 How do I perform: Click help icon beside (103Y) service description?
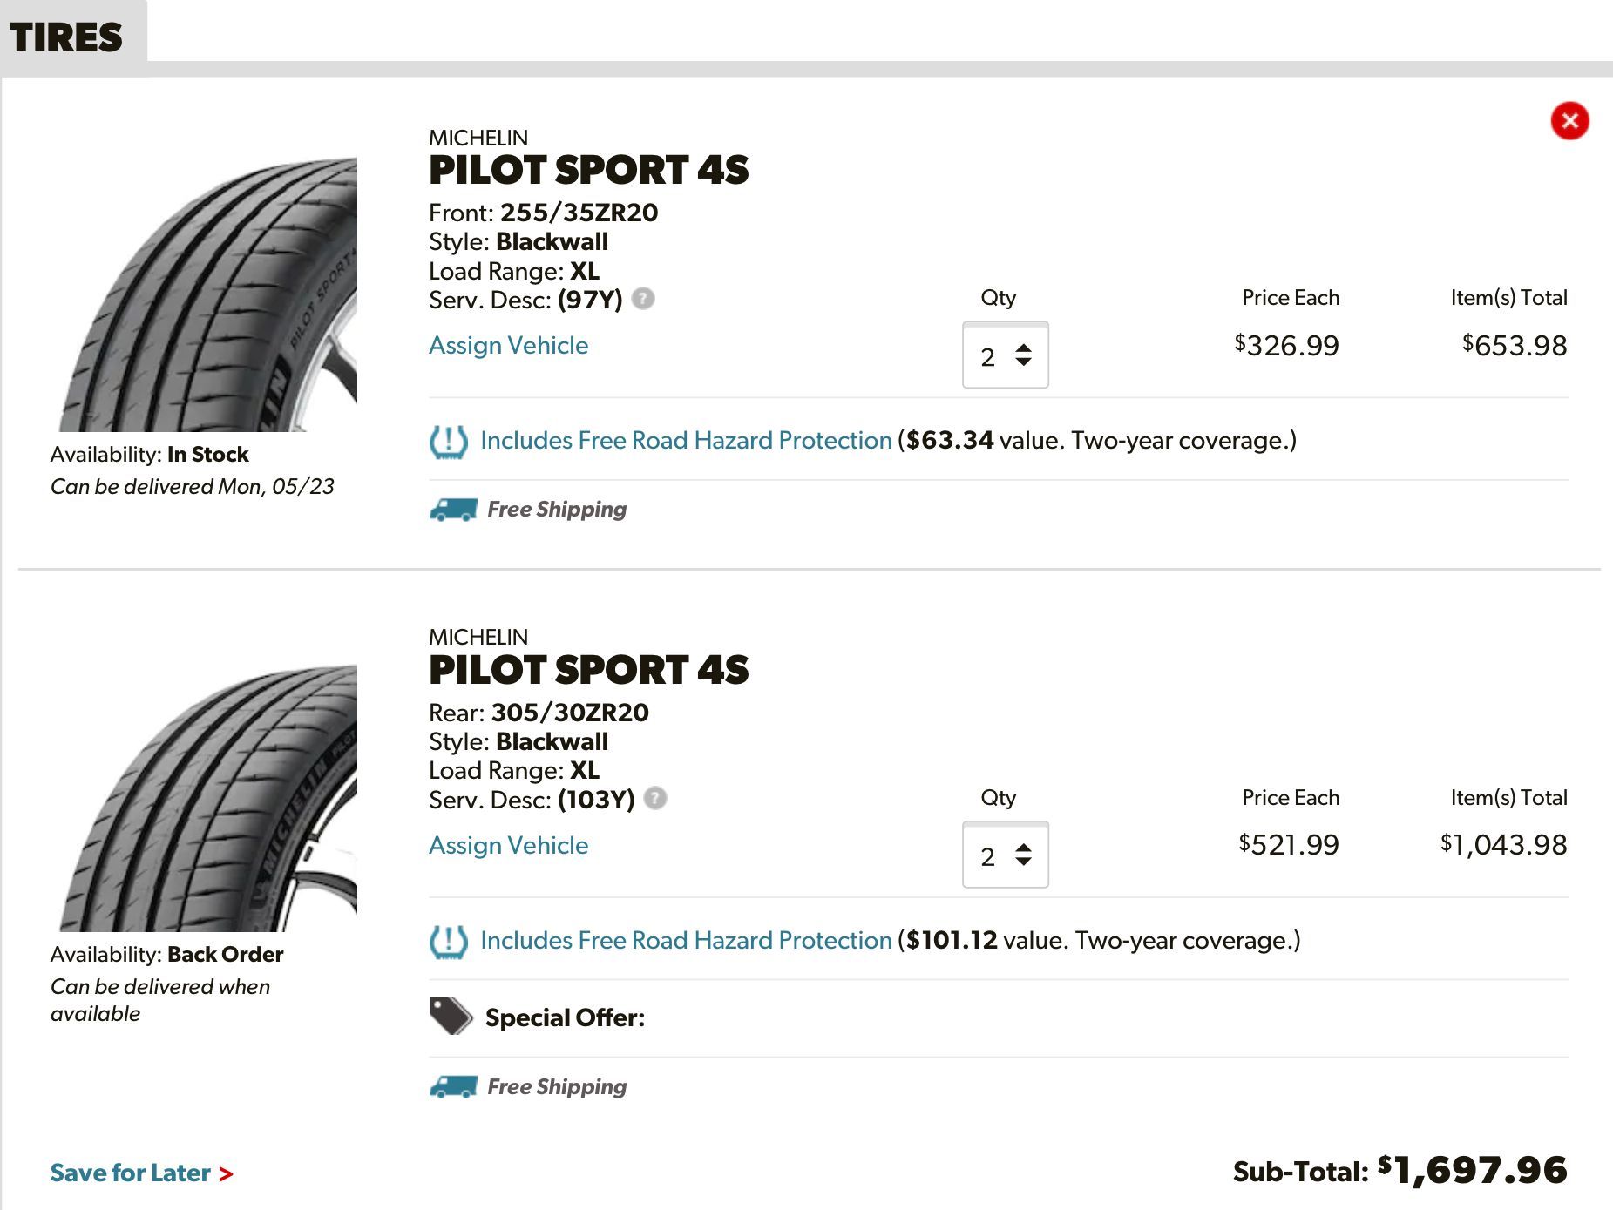point(655,798)
